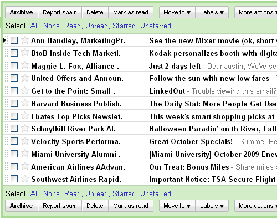Check the Harvard Business Publish. checkbox
This screenshot has width=277, height=219.
coord(14,104)
